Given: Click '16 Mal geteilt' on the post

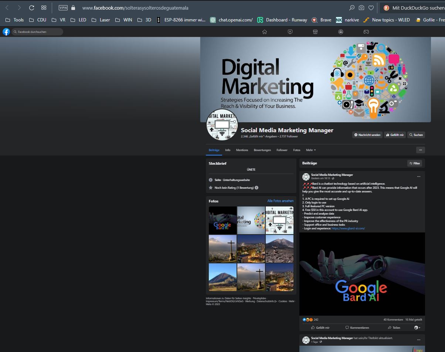Looking at the screenshot, I should 414,319.
